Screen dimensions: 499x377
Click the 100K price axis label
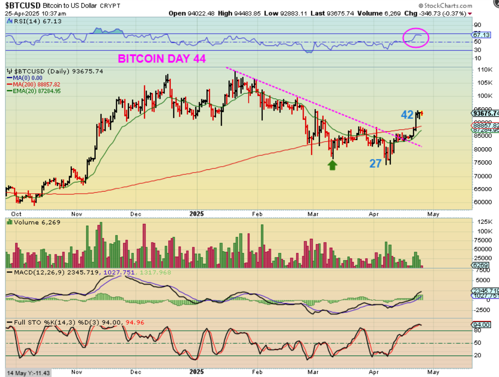tap(485, 96)
